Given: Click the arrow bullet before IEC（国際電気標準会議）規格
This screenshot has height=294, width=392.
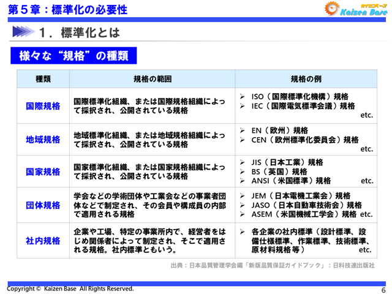Looking at the screenshot, I should click(x=243, y=106).
